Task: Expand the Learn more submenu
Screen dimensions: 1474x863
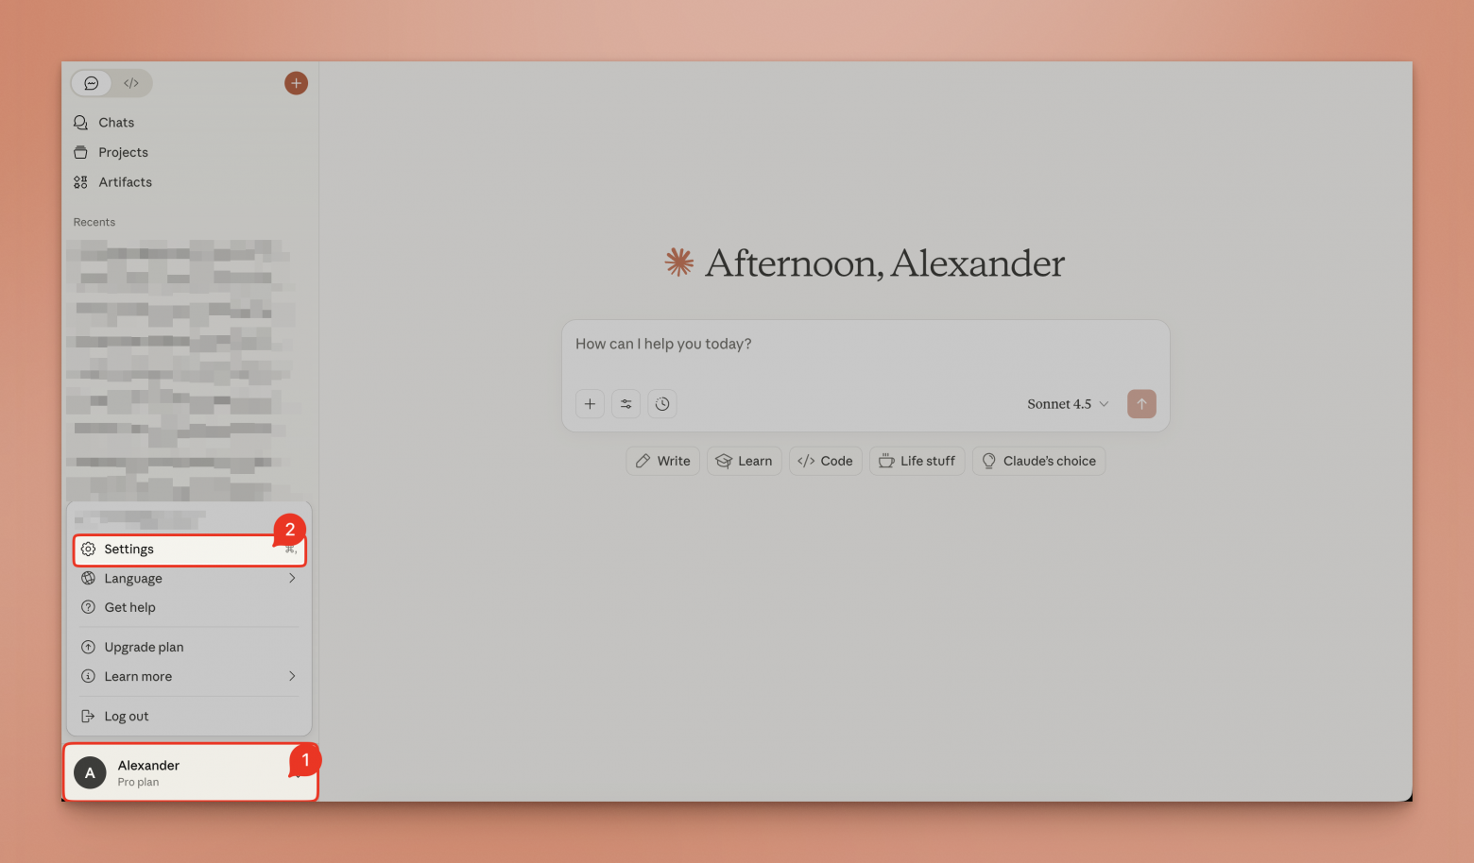Action: click(189, 677)
